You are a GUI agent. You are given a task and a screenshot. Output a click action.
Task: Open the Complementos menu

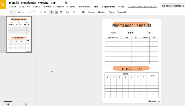tap(108, 7)
